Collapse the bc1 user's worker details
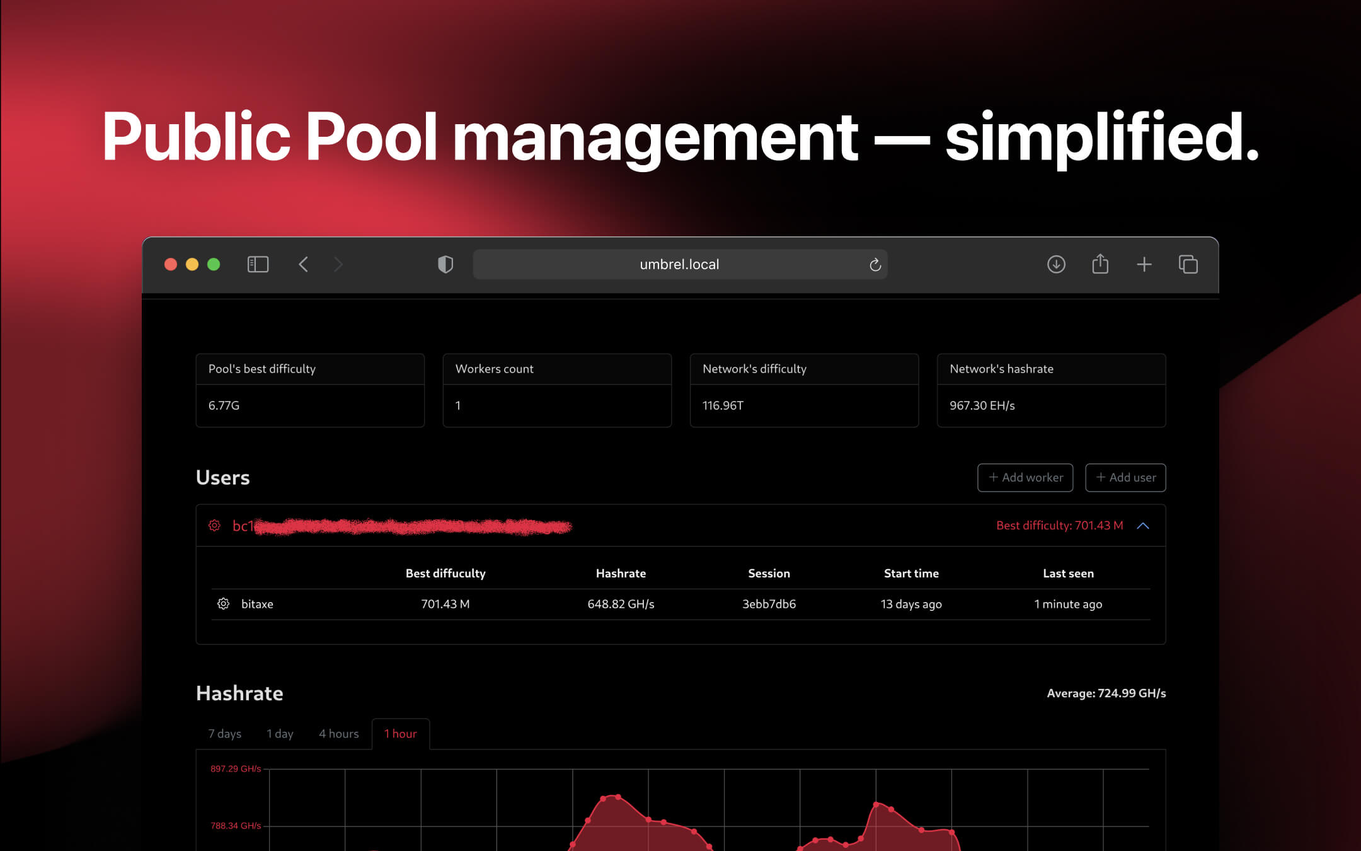Viewport: 1361px width, 851px height. tap(1143, 525)
